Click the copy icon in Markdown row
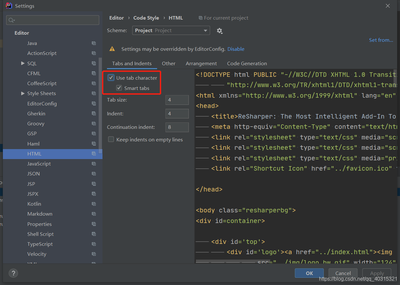This screenshot has height=285, width=400. pyautogui.click(x=94, y=214)
